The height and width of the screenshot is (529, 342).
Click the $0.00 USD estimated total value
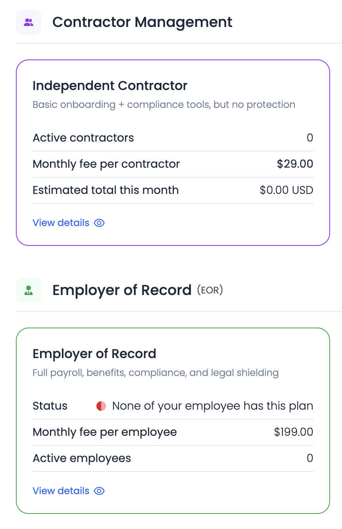tap(286, 190)
